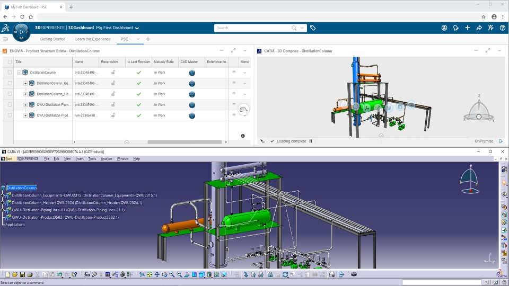Open the CATIA Insert menu
This screenshot has width=509, height=286.
tap(80, 159)
